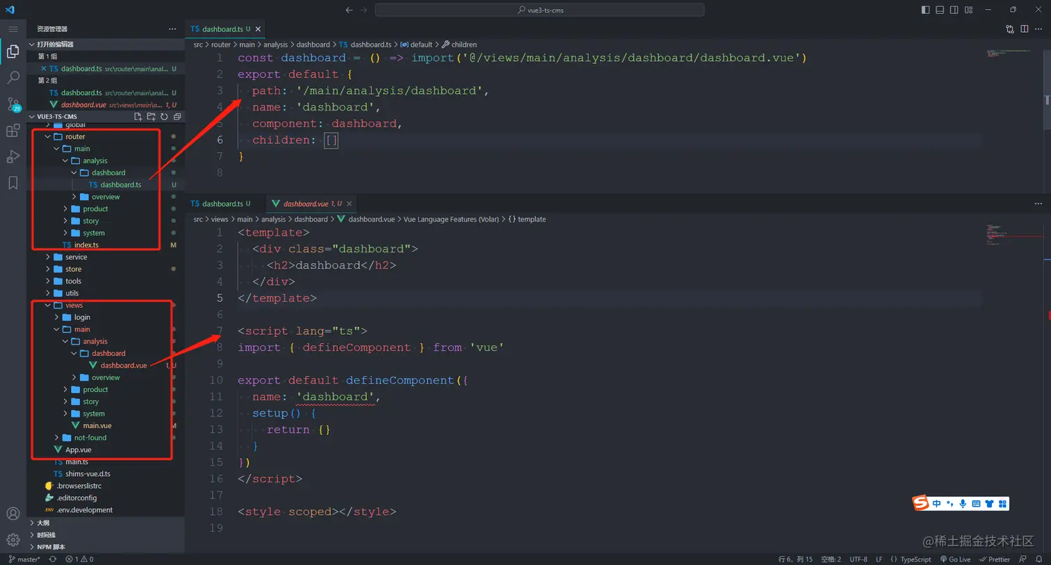This screenshot has height=565, width=1051.
Task: Open Source Control view in activity bar
Action: pos(13,104)
